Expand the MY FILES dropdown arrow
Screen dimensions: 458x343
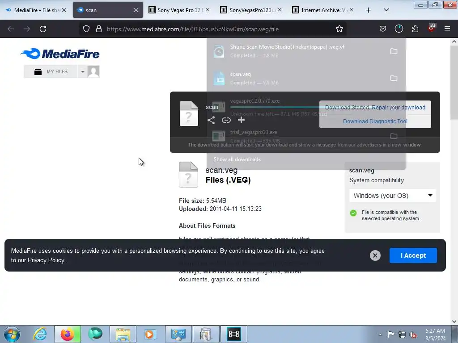pyautogui.click(x=83, y=71)
